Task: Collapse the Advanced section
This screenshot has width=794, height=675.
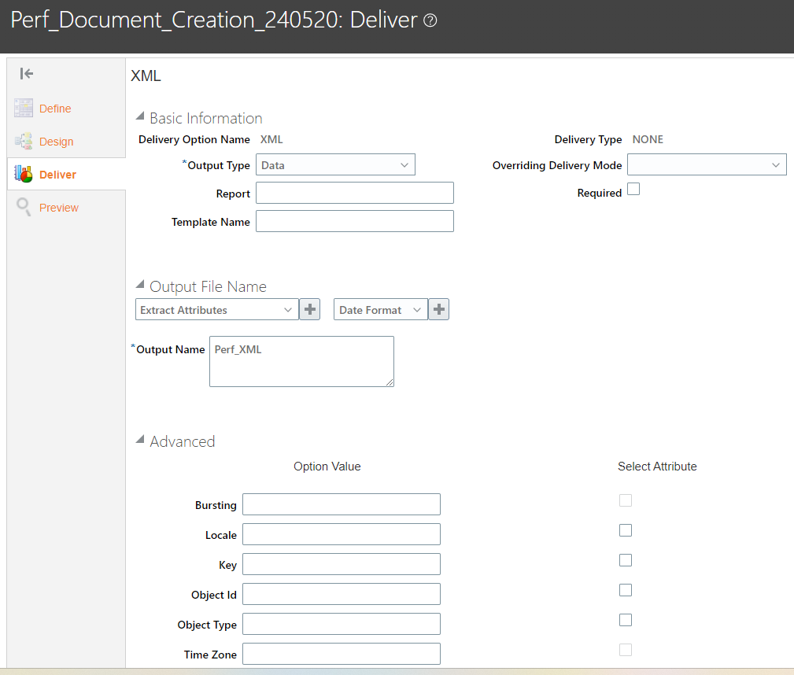Action: 140,440
